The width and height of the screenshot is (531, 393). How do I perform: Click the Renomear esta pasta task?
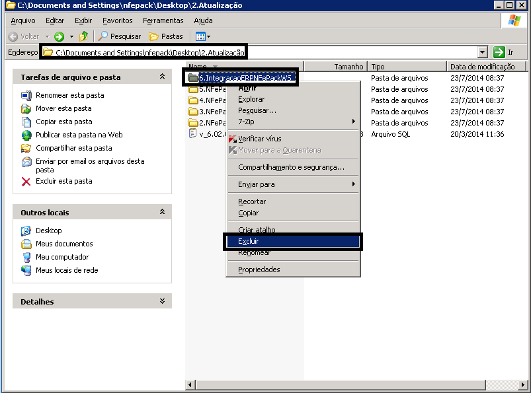(x=69, y=95)
